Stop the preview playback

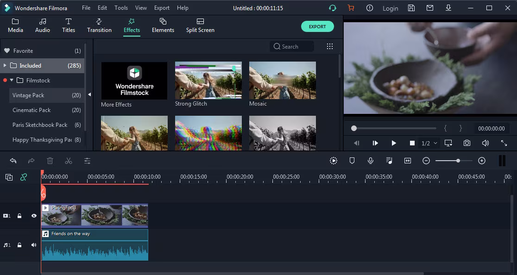click(412, 143)
